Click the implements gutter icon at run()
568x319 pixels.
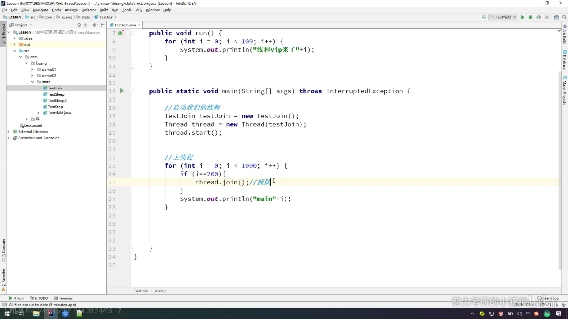point(121,33)
